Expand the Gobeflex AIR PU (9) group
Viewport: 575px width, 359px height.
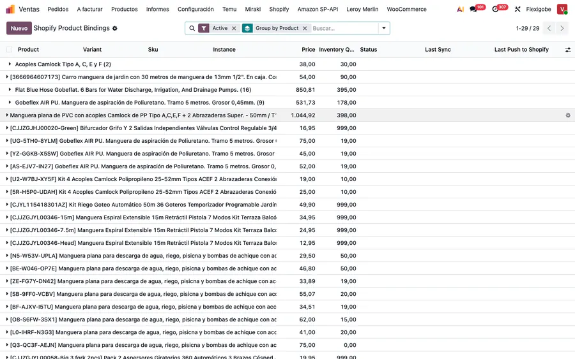[x=10, y=103]
